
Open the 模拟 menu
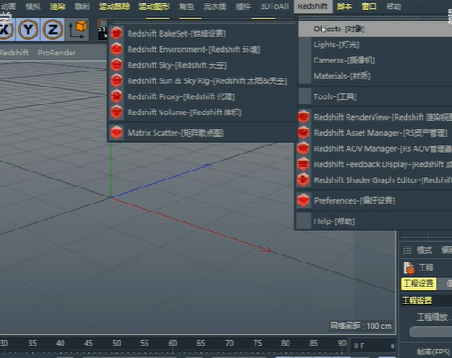click(x=33, y=6)
